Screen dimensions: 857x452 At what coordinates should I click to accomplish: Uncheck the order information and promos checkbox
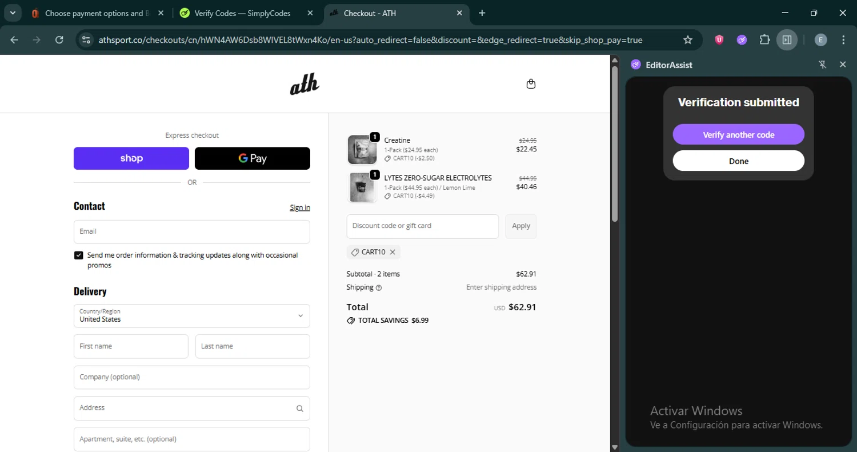pyautogui.click(x=79, y=255)
